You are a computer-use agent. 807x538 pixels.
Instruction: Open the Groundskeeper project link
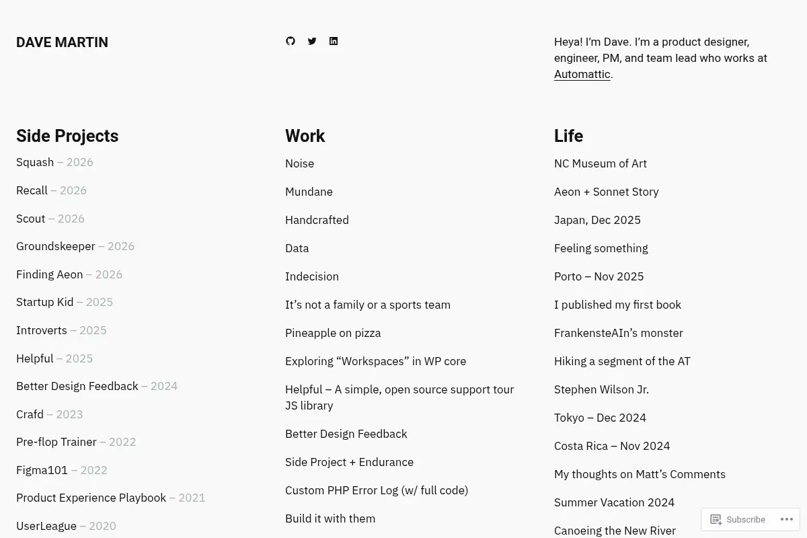point(56,246)
